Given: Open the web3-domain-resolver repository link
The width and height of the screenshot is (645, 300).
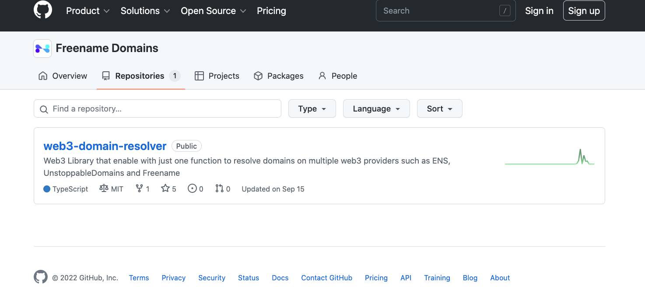Looking at the screenshot, I should (x=105, y=146).
